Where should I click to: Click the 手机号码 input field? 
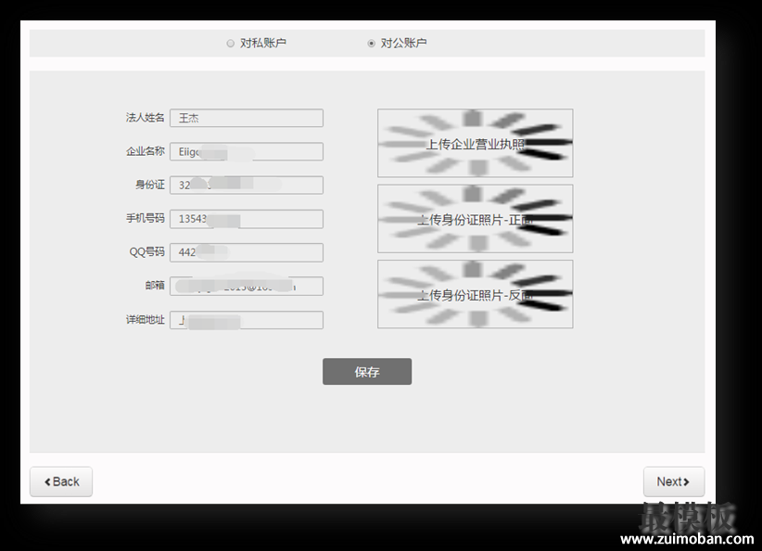coord(247,219)
